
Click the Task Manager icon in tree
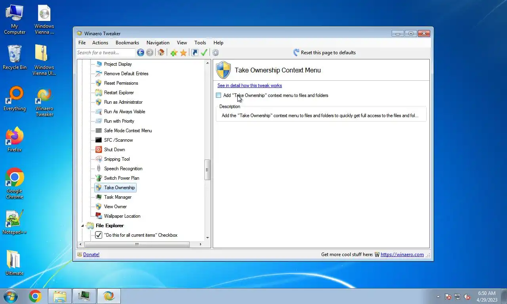click(x=99, y=197)
